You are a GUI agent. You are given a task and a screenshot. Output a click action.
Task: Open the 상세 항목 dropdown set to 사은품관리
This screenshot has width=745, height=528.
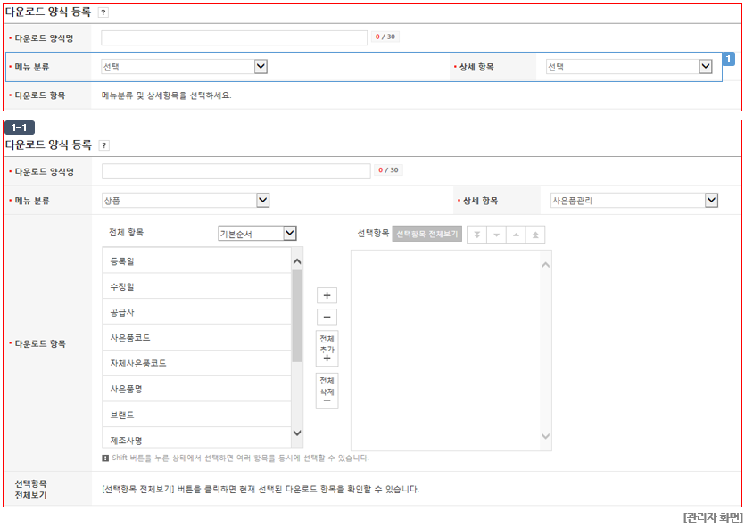click(x=633, y=201)
